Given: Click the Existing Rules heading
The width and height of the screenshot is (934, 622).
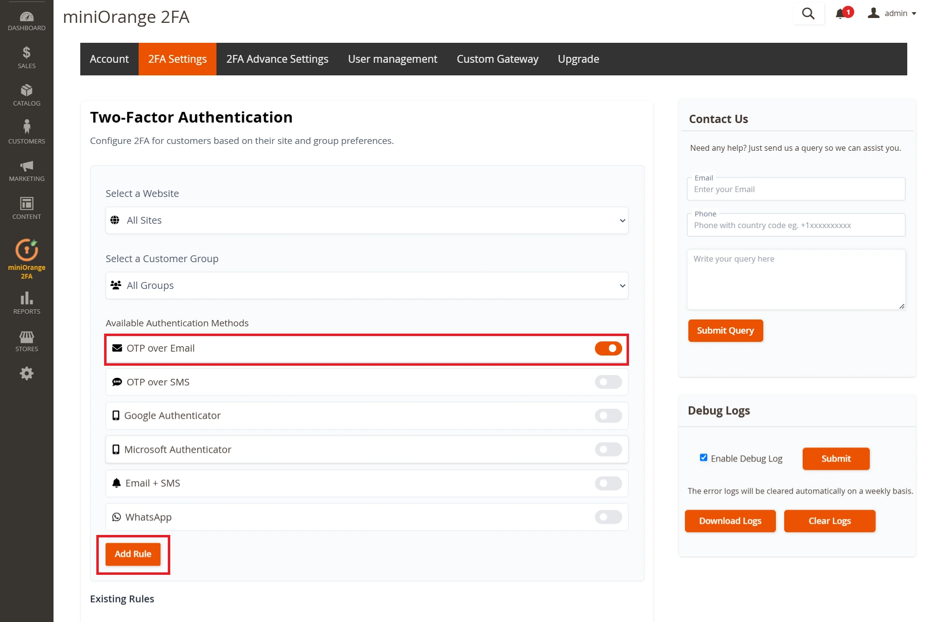Looking at the screenshot, I should (122, 599).
